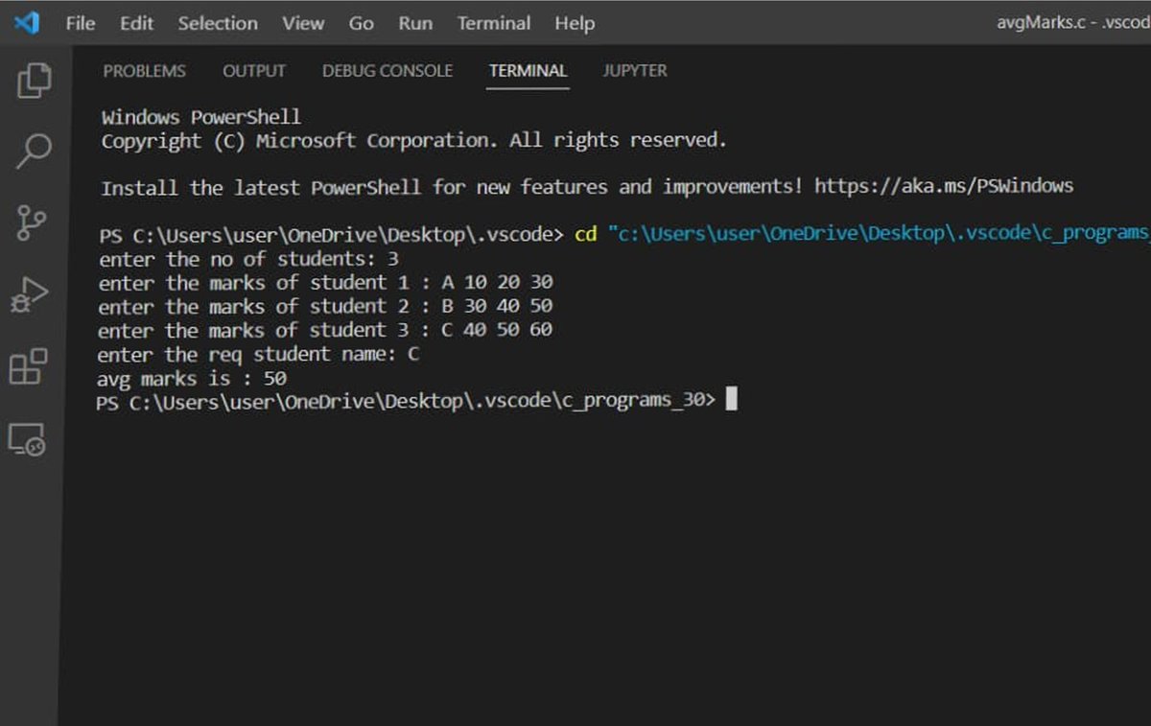The width and height of the screenshot is (1151, 726).
Task: Switch to the OUTPUT panel tab
Action: coord(254,71)
